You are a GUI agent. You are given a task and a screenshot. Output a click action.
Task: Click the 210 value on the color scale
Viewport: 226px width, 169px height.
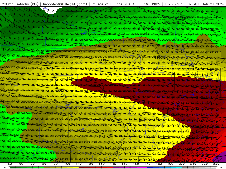pos(193,164)
